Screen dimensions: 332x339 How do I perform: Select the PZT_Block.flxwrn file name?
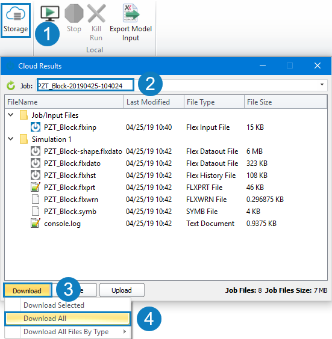71,200
